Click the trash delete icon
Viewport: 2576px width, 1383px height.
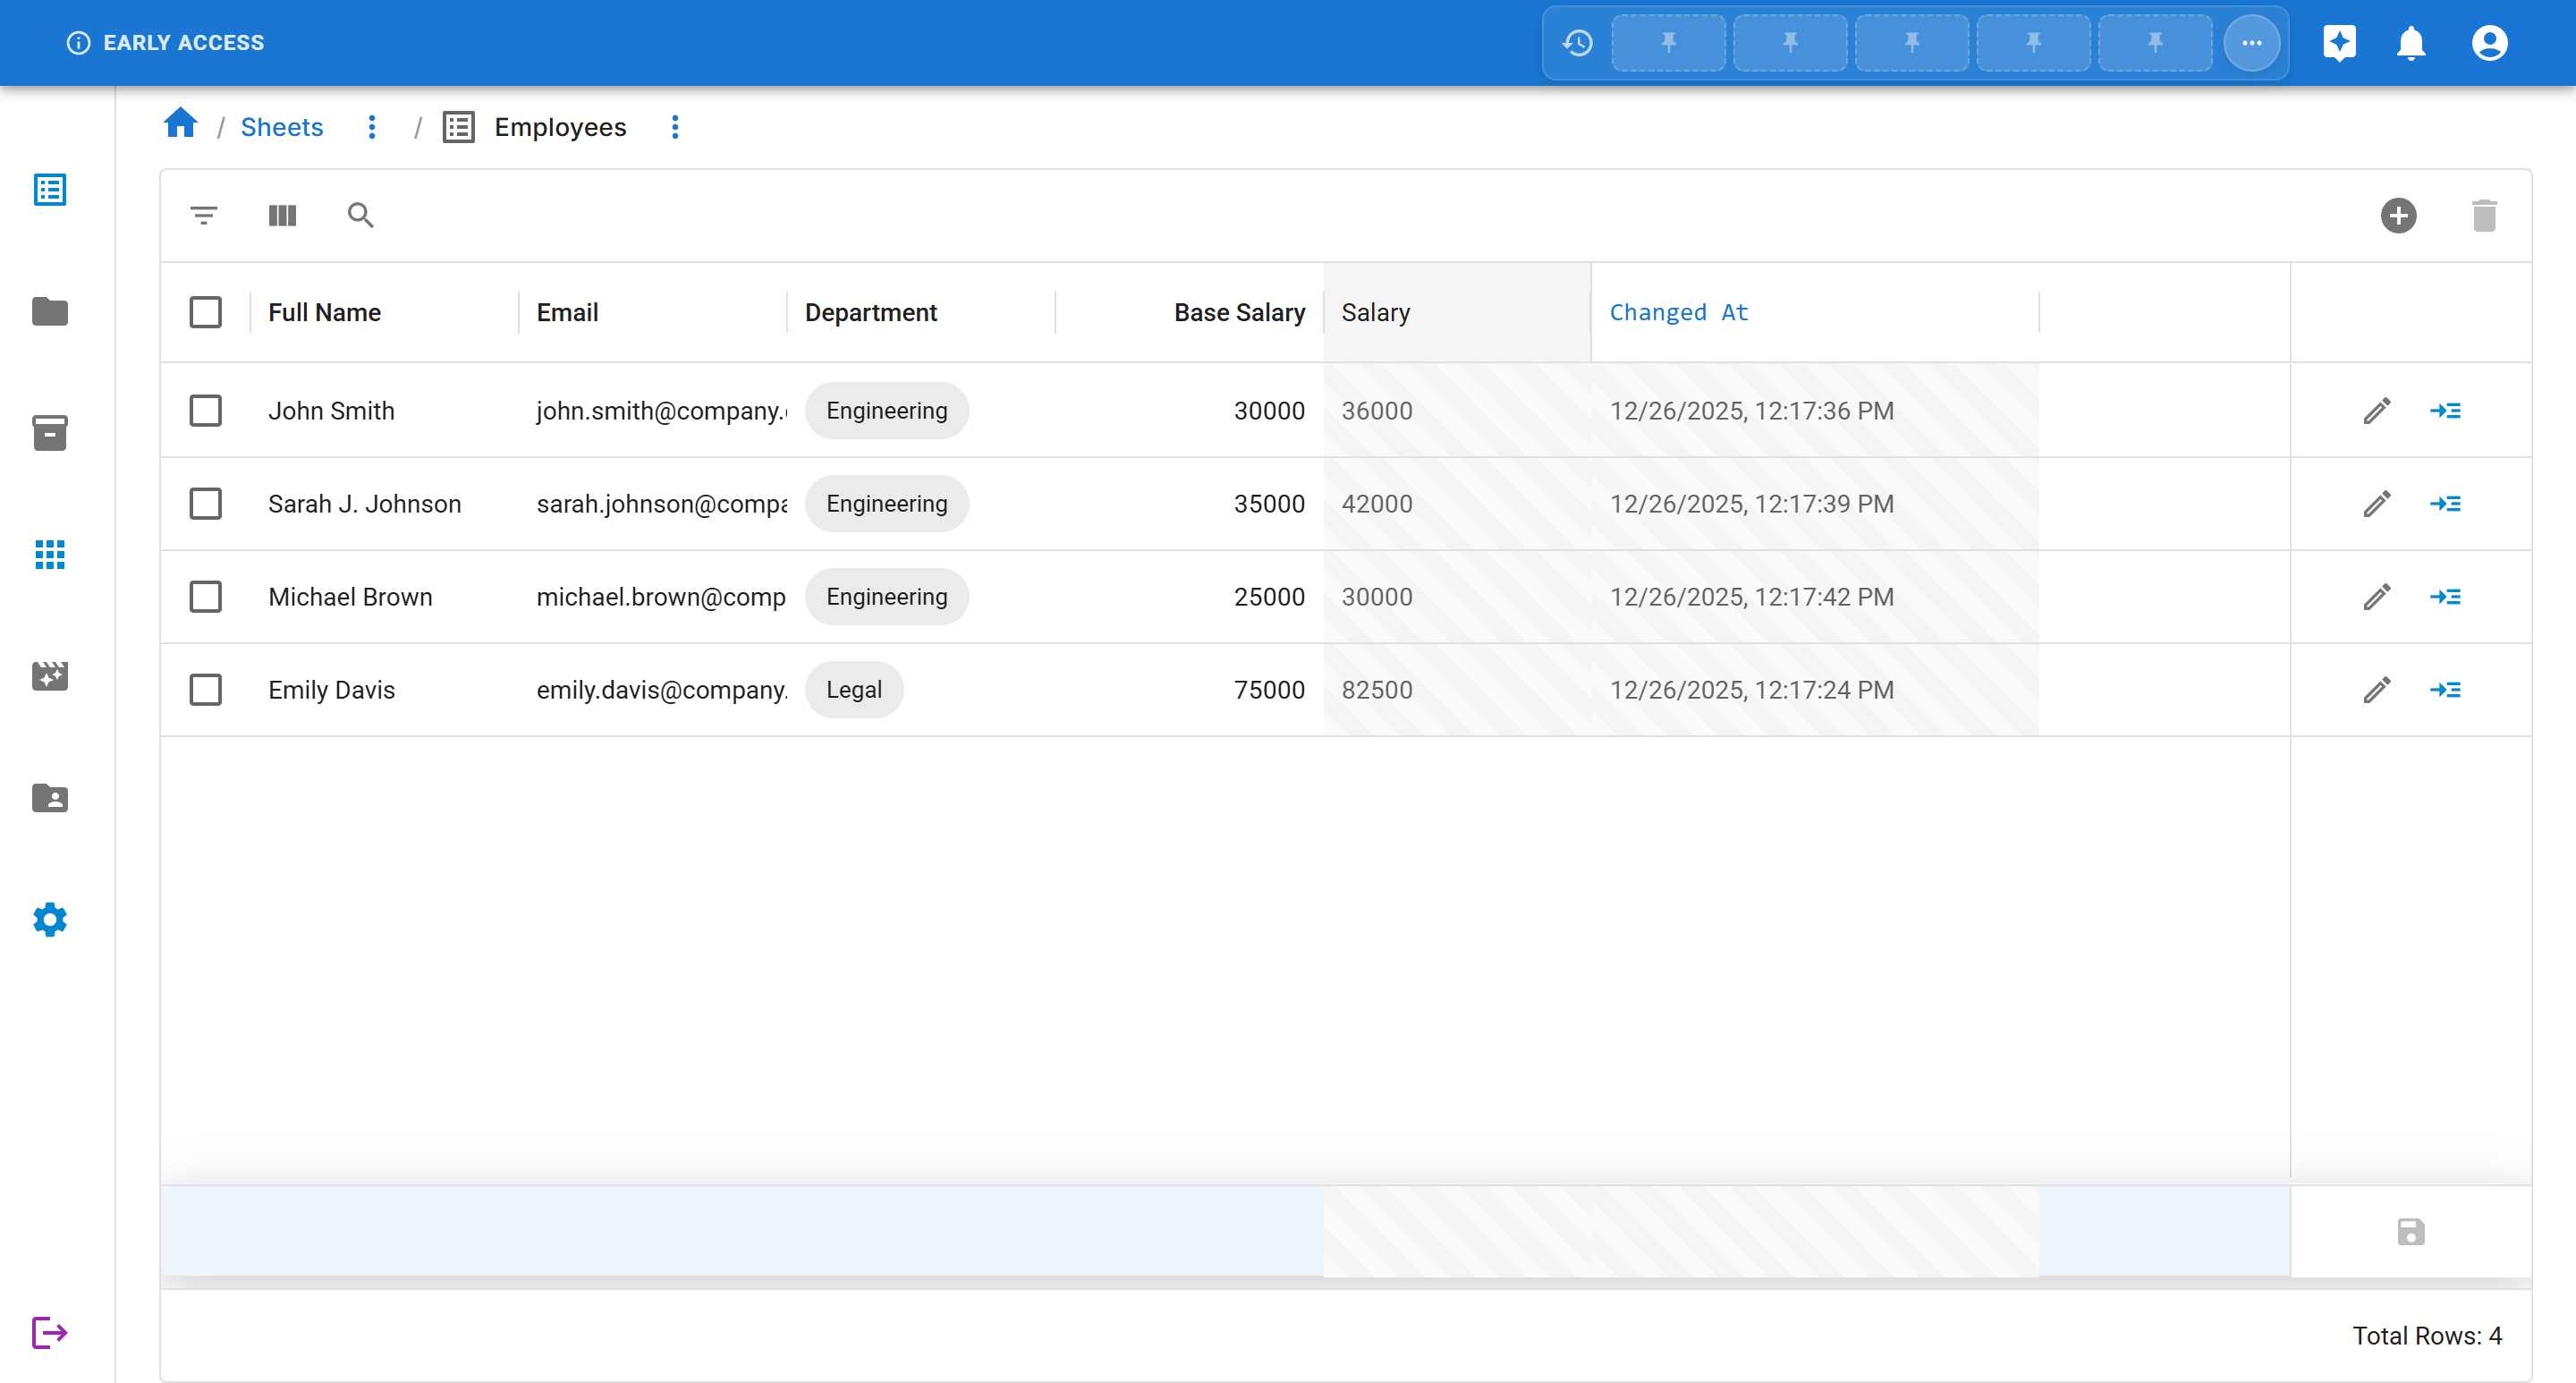point(2484,215)
